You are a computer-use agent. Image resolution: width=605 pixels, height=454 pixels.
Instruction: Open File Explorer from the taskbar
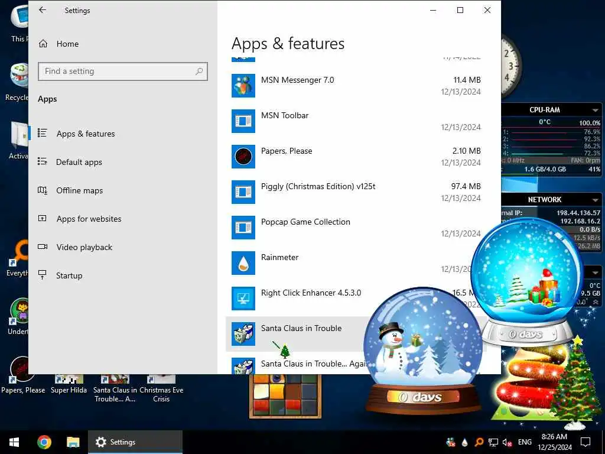73,442
